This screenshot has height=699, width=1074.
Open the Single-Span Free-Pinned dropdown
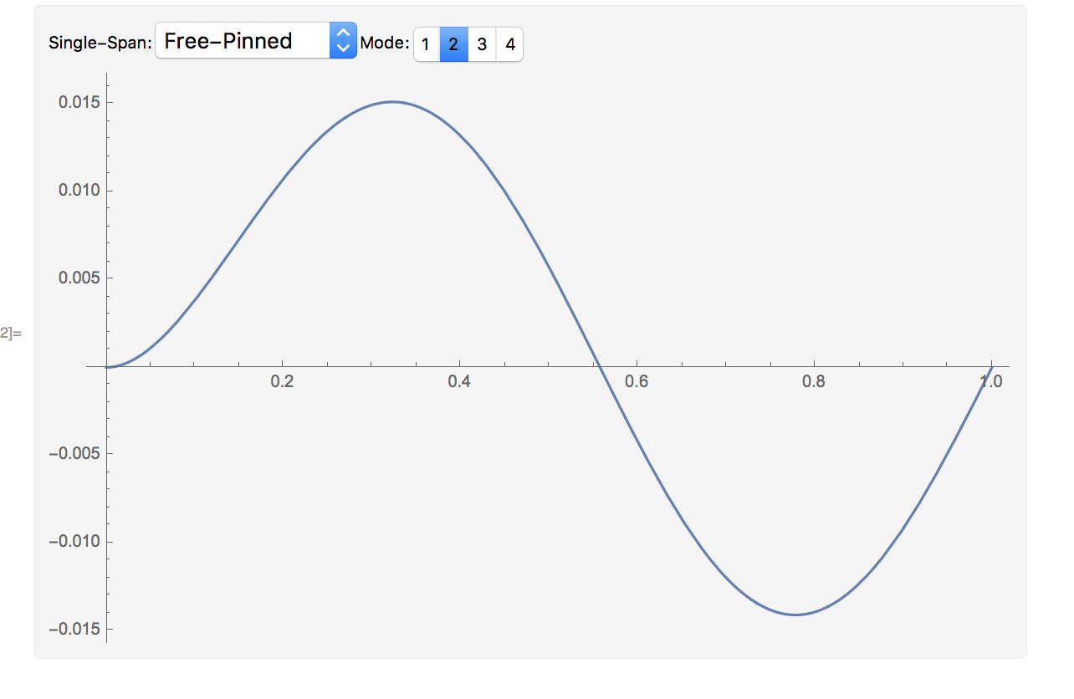pos(256,41)
